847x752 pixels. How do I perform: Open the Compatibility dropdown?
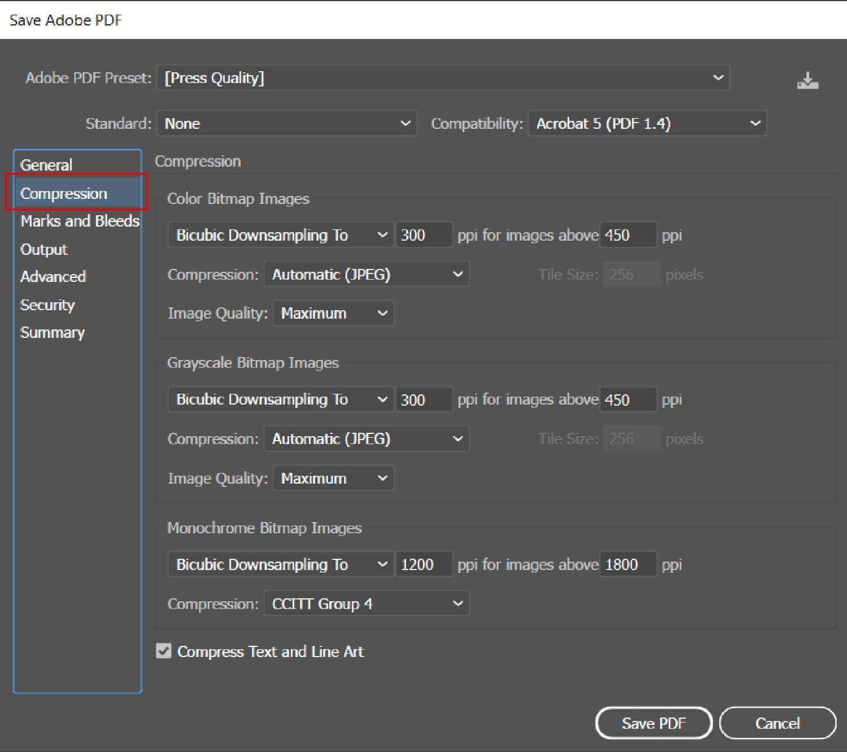point(647,124)
